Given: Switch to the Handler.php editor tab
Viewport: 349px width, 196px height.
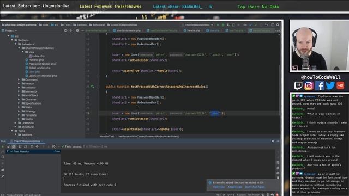Looking at the screenshot, I should click(192, 30).
